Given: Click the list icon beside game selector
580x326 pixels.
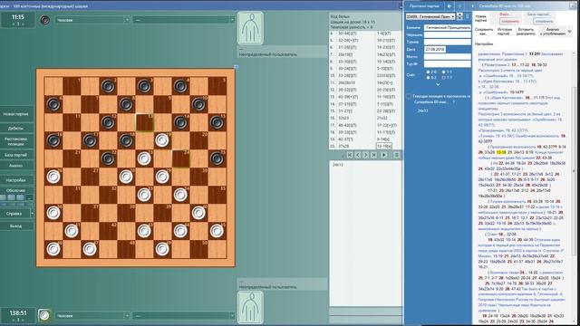Looking at the screenshot, I should pyautogui.click(x=468, y=16).
